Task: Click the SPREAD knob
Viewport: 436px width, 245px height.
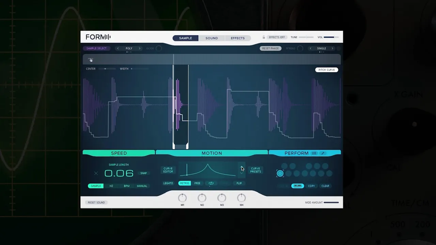Action: 300,48
